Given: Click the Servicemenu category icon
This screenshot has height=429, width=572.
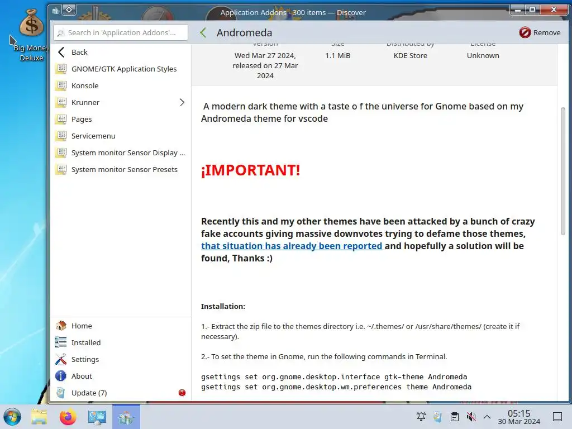Looking at the screenshot, I should coord(61,136).
